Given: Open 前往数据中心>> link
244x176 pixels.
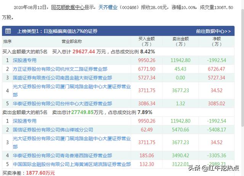Looking at the screenshot, I should tap(213, 31).
